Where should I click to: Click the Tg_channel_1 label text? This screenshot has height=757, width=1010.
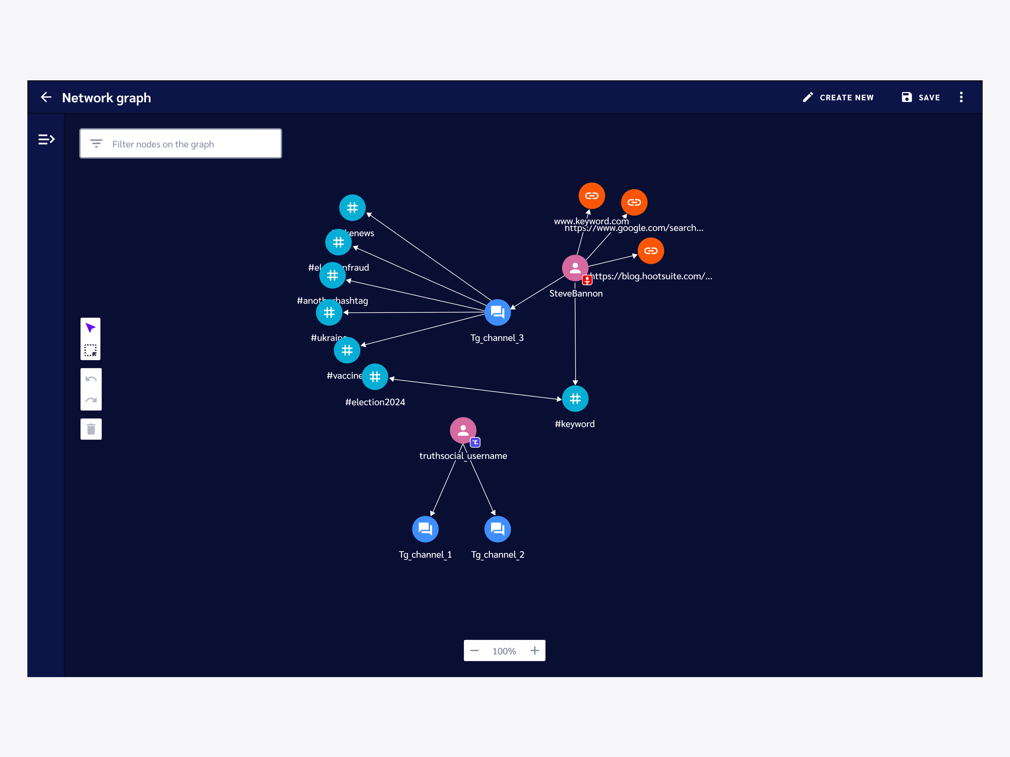click(x=425, y=555)
